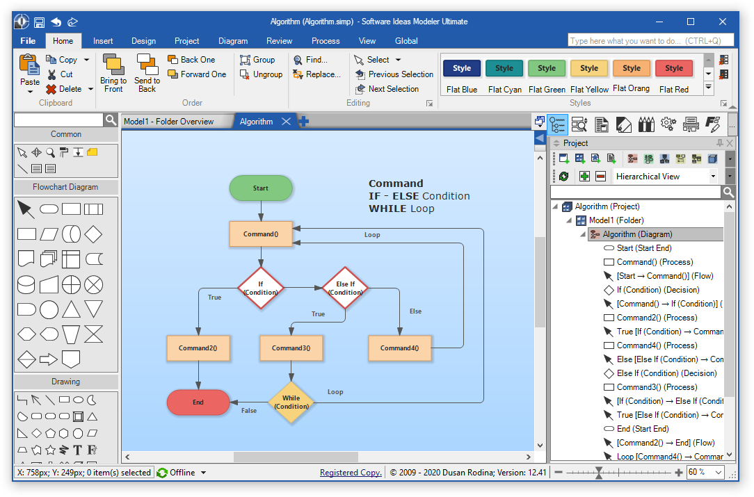Open the gears settings sidebar panel

point(668,124)
